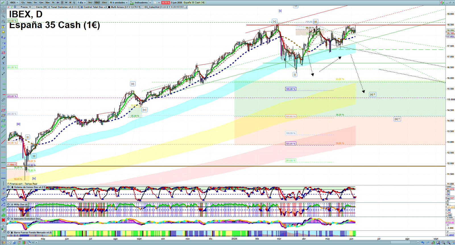The height and width of the screenshot is (245, 455).
Task: Click the zoom out magnifier at bottom right
Action: (x=443, y=243)
